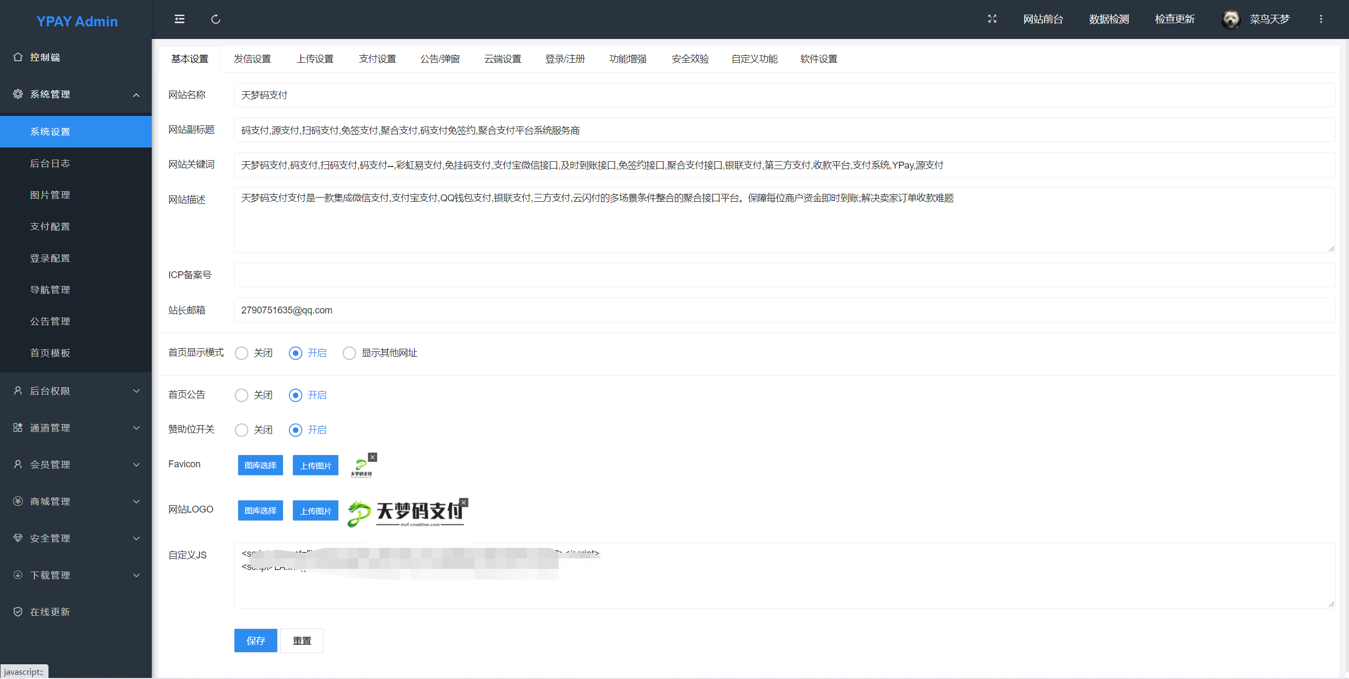Switch to the 功能增强 tab
The image size is (1349, 679).
628,59
